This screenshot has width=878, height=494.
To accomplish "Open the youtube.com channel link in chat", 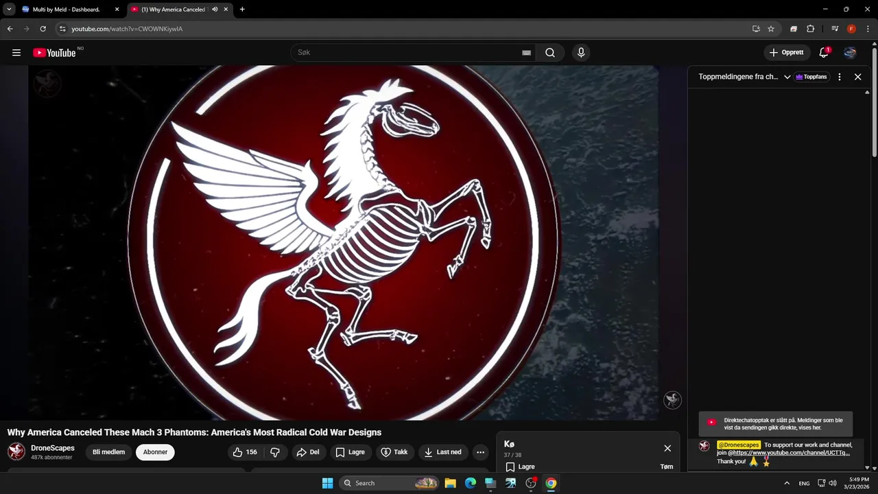I will [788, 453].
